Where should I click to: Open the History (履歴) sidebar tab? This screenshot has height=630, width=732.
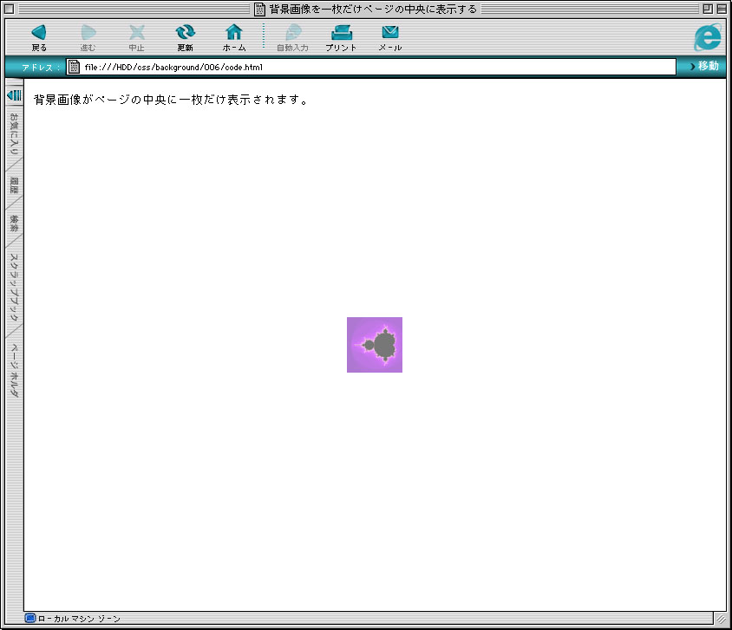(x=14, y=185)
